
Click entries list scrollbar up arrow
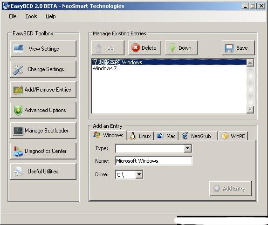pos(250,63)
